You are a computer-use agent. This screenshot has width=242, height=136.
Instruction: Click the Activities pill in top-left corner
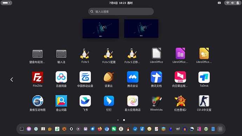[6, 3]
